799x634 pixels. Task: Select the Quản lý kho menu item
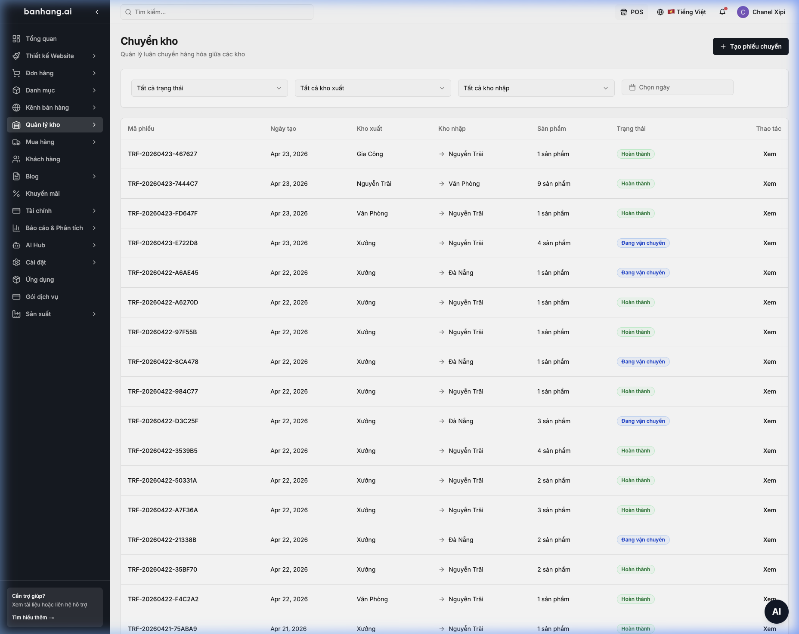click(55, 125)
